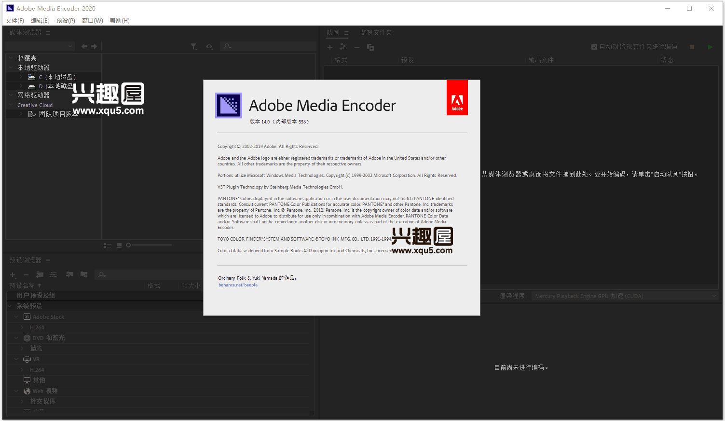This screenshot has height=421, width=725.
Task: Collapse the Adobe Stock preset group
Action: coord(16,317)
